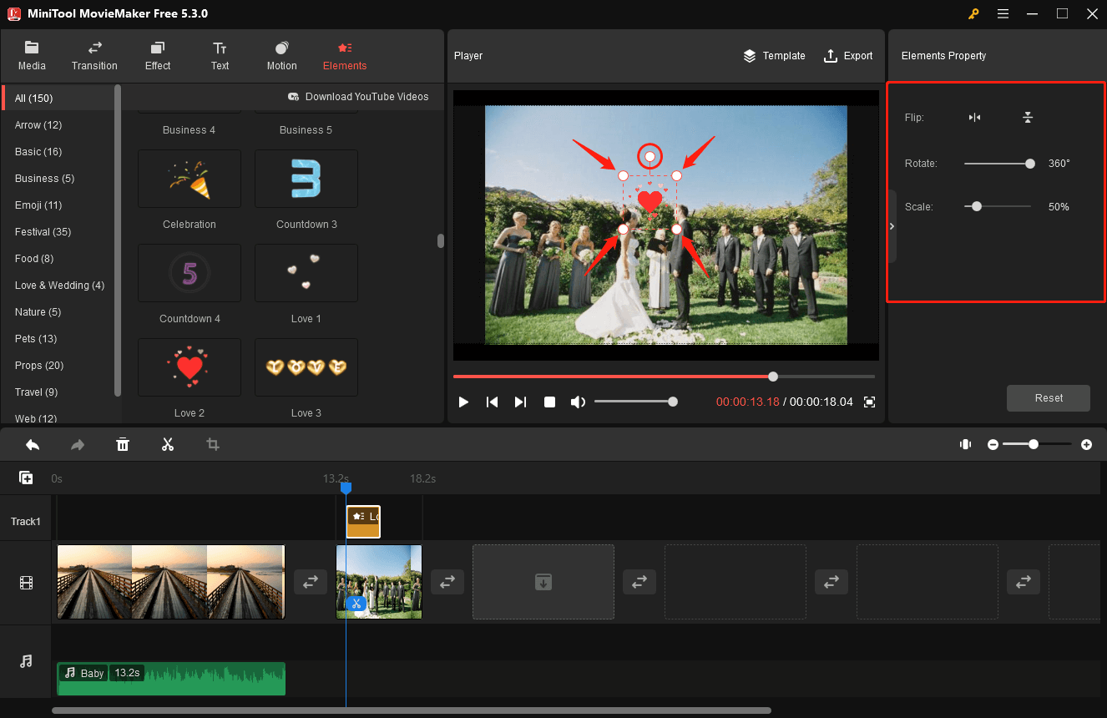This screenshot has width=1107, height=718.
Task: Pick the Countdown 4 element thumbnail
Action: (x=190, y=273)
